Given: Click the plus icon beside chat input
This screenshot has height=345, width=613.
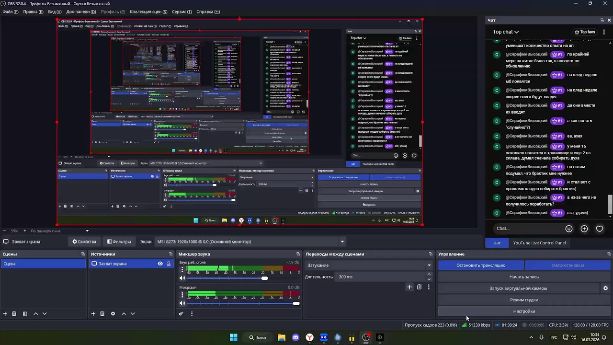Looking at the screenshot, I should (x=584, y=229).
